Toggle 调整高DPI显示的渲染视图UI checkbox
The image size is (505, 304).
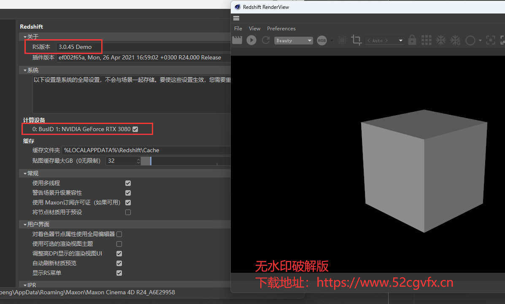(119, 253)
